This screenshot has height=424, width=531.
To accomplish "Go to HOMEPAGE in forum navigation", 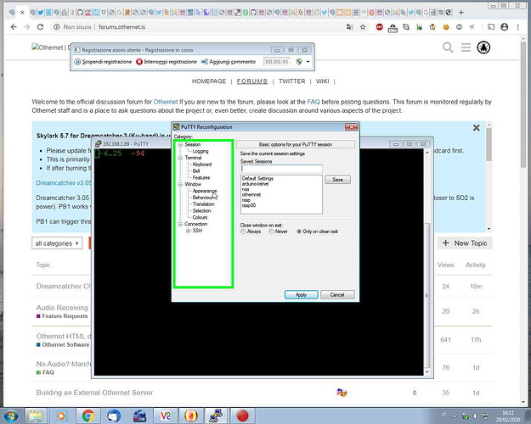I will (209, 81).
